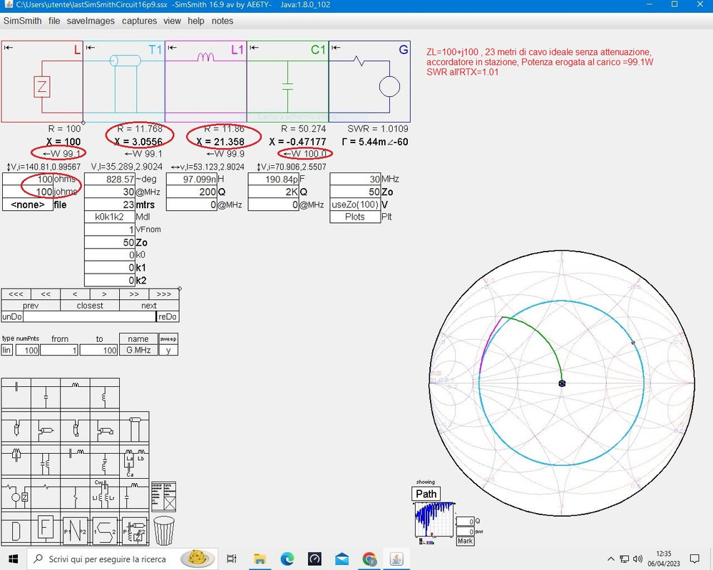Image resolution: width=713 pixels, height=570 pixels.
Task: Pick the series shorted stub component
Action: [x=75, y=427]
